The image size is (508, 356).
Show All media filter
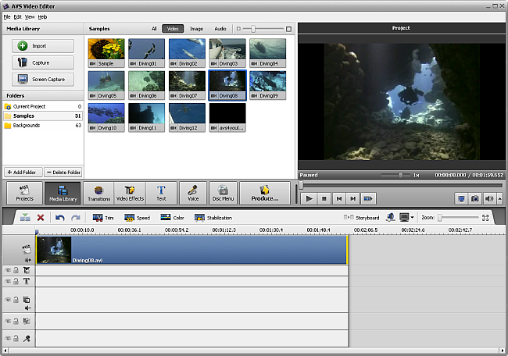coord(154,29)
